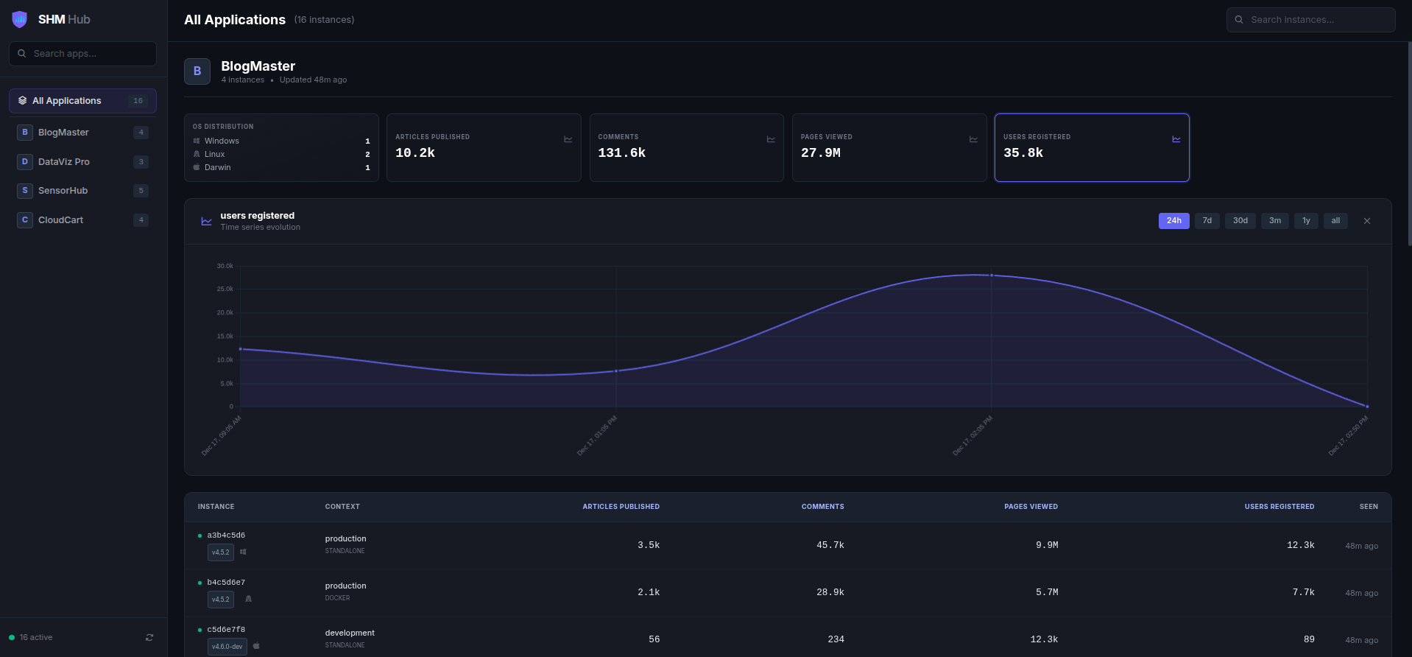Sort by Articles Published column header
The height and width of the screenshot is (657, 1412).
[621, 507]
